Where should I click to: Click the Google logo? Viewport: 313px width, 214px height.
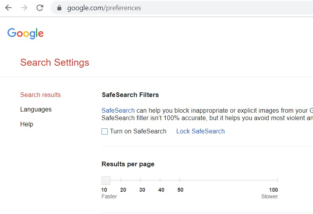click(25, 34)
